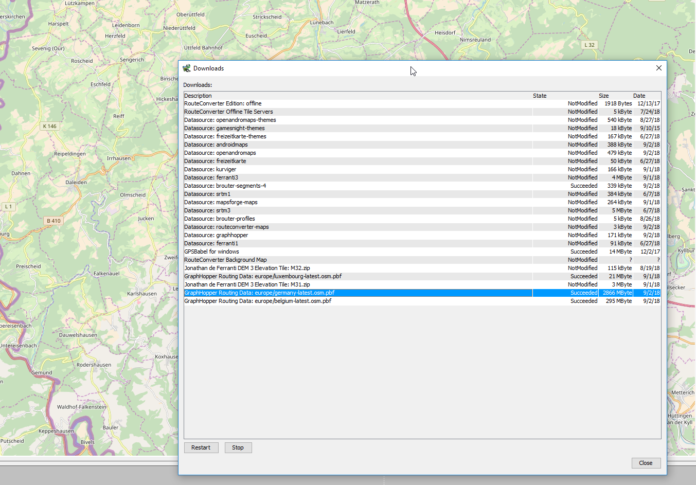Click the Restart button

point(201,447)
